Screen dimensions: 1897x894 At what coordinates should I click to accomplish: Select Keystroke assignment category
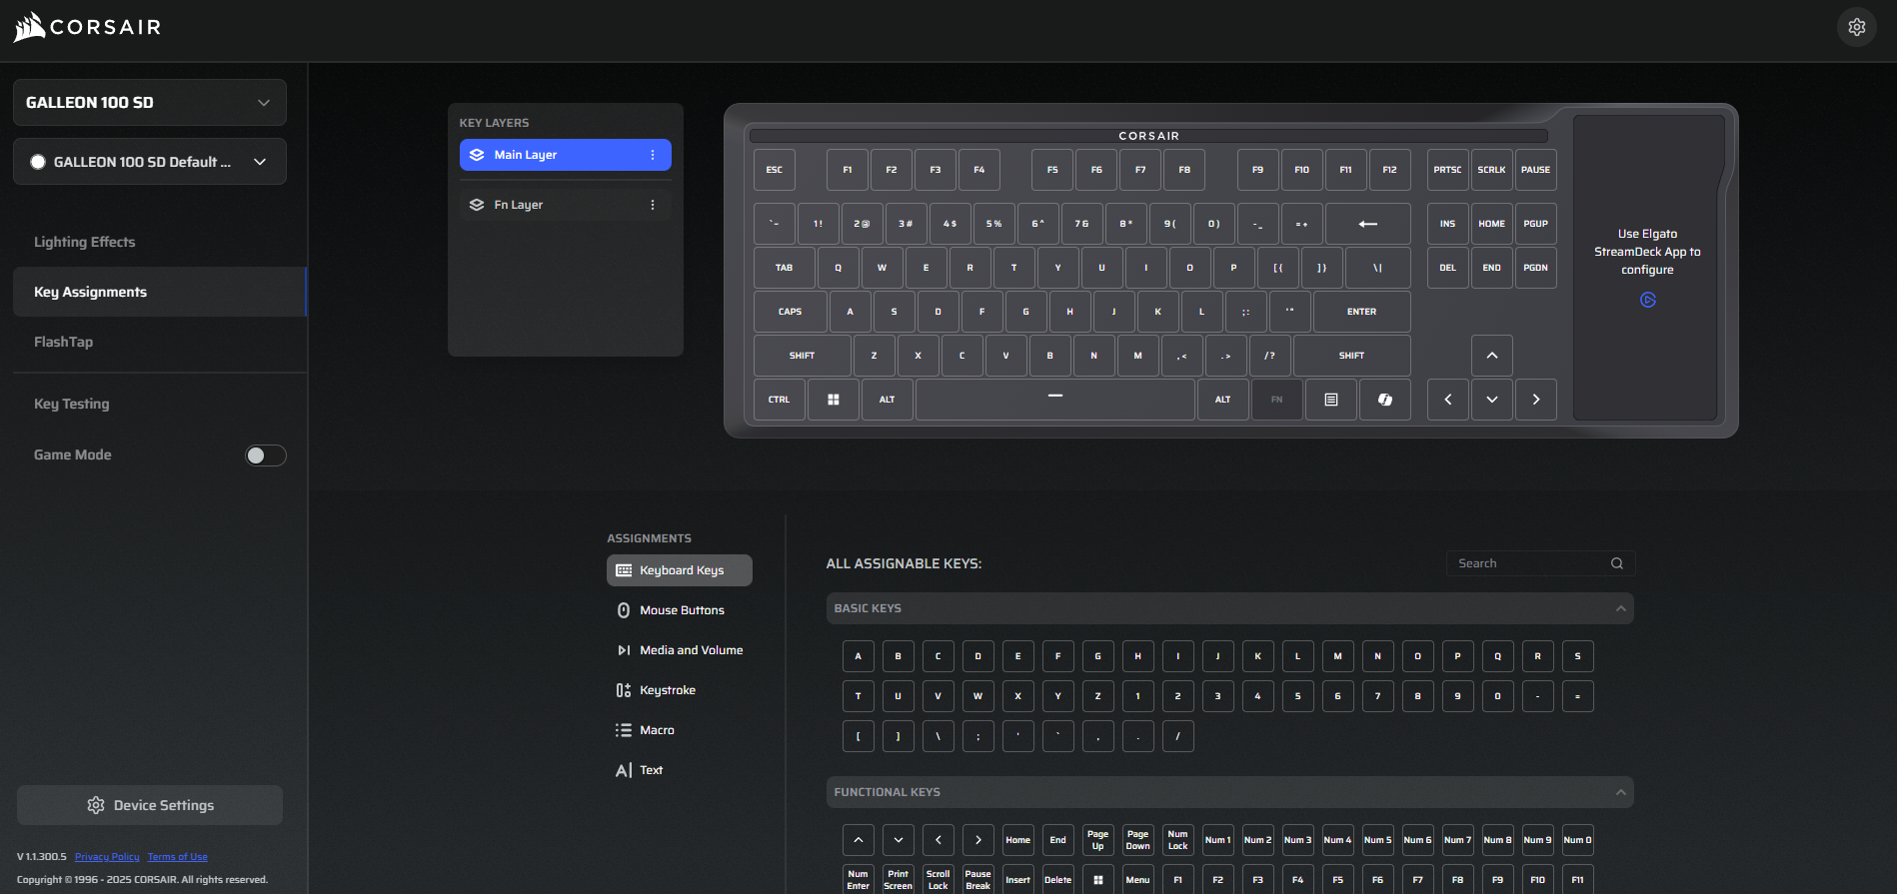coord(680,690)
